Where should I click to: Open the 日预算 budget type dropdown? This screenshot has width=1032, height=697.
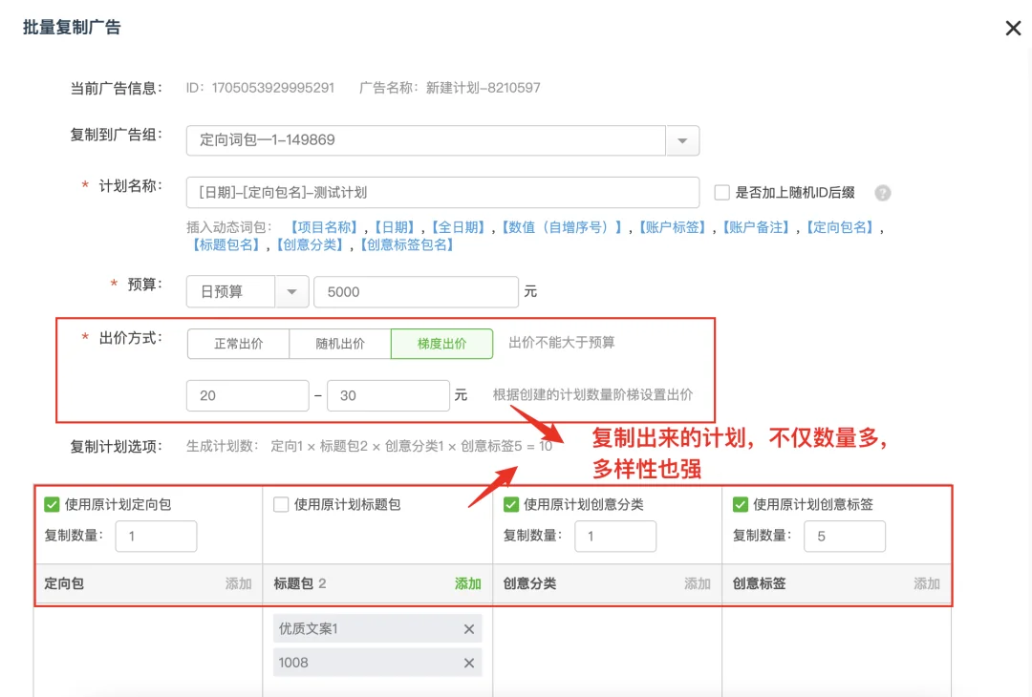[291, 291]
